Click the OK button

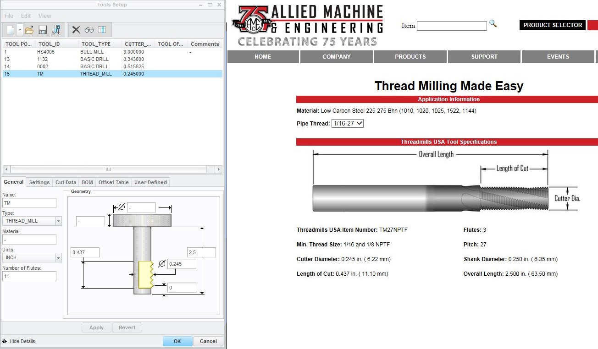[177, 341]
